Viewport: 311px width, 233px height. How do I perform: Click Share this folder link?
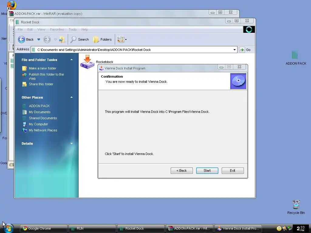(41, 84)
